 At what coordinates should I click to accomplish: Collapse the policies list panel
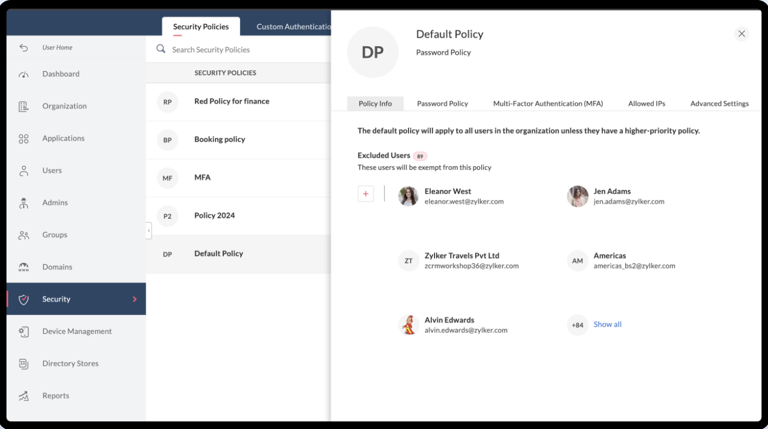(148, 230)
